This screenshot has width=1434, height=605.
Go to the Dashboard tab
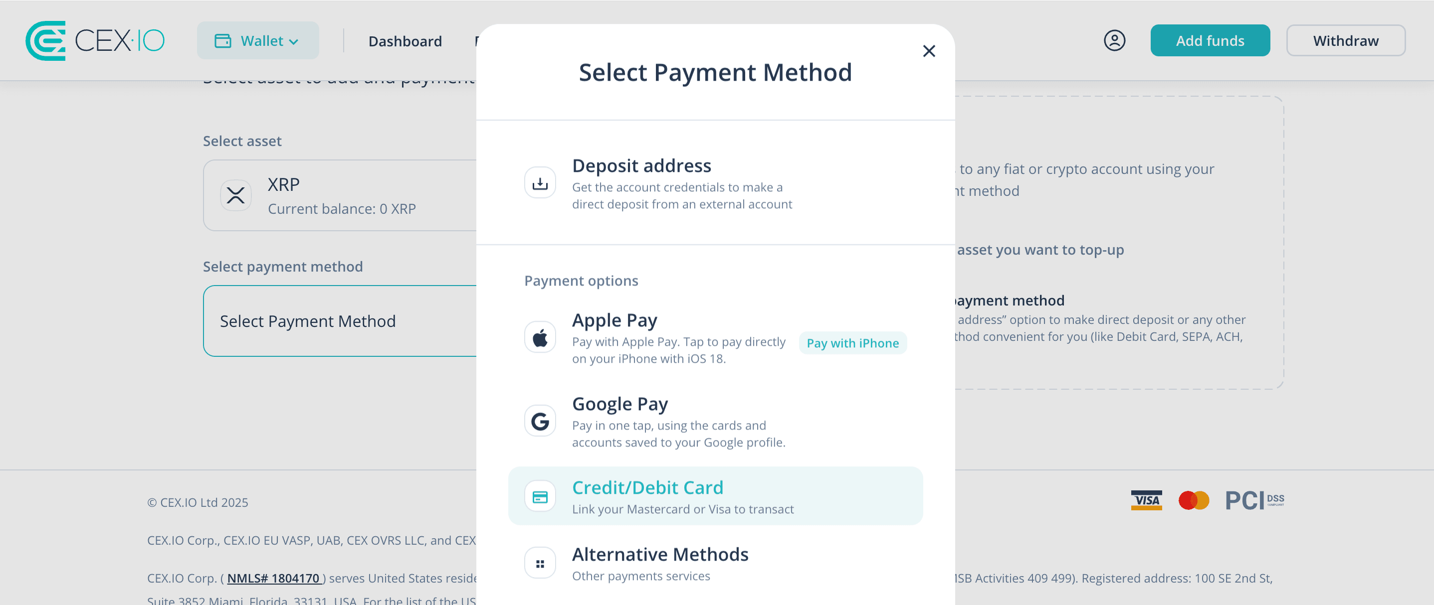click(405, 41)
